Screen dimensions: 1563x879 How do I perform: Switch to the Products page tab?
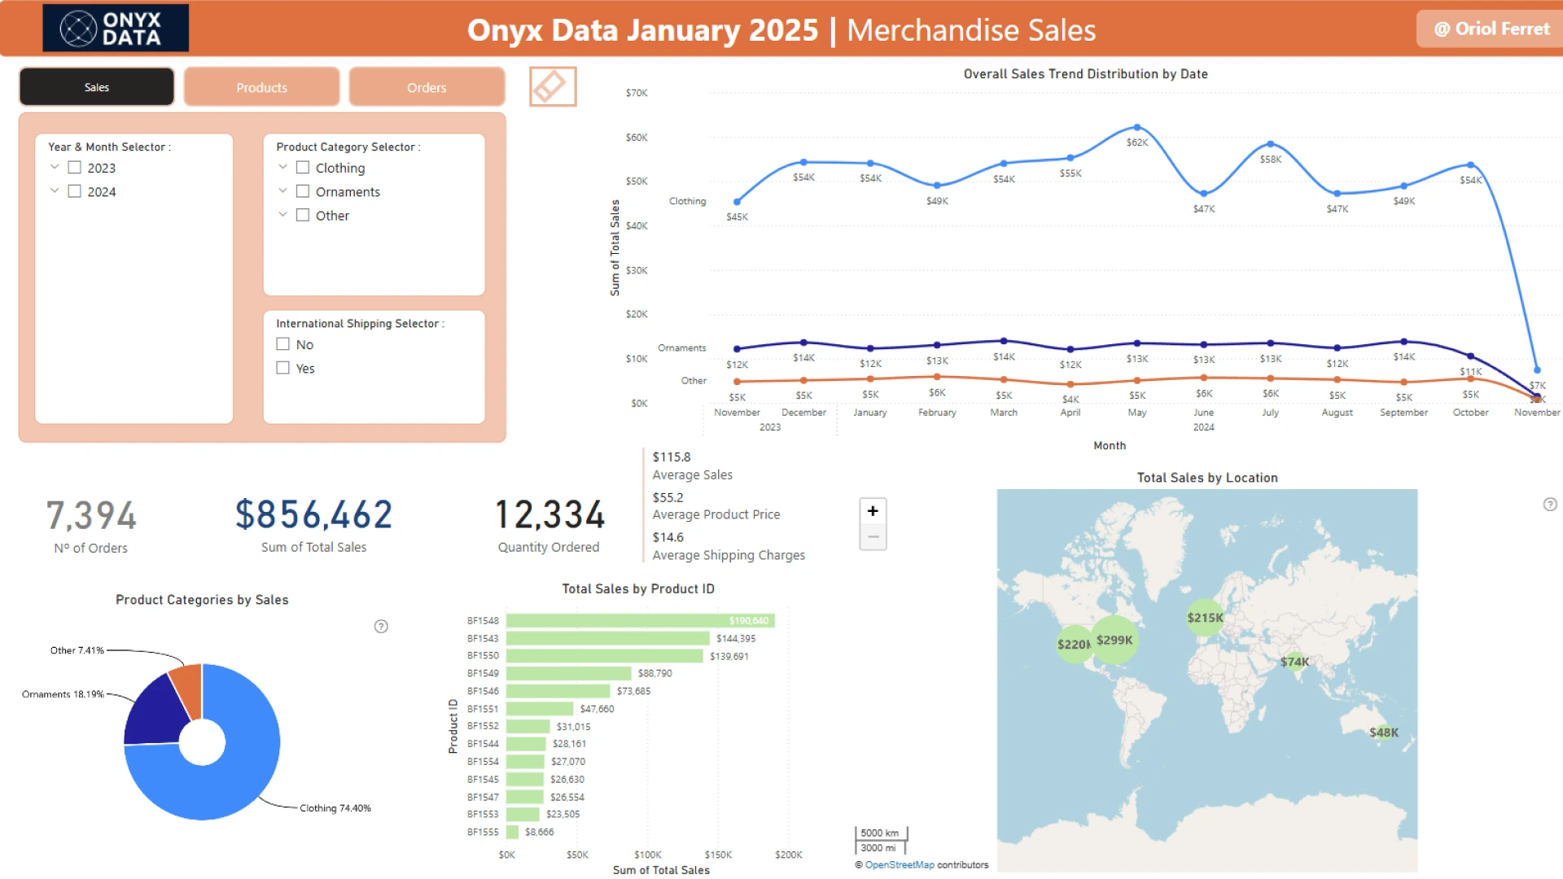coord(261,87)
